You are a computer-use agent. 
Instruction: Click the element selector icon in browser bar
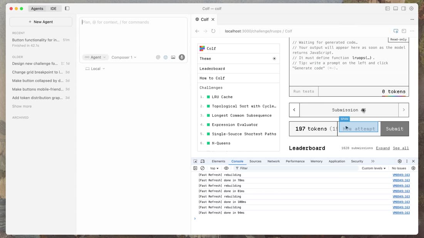click(x=396, y=31)
